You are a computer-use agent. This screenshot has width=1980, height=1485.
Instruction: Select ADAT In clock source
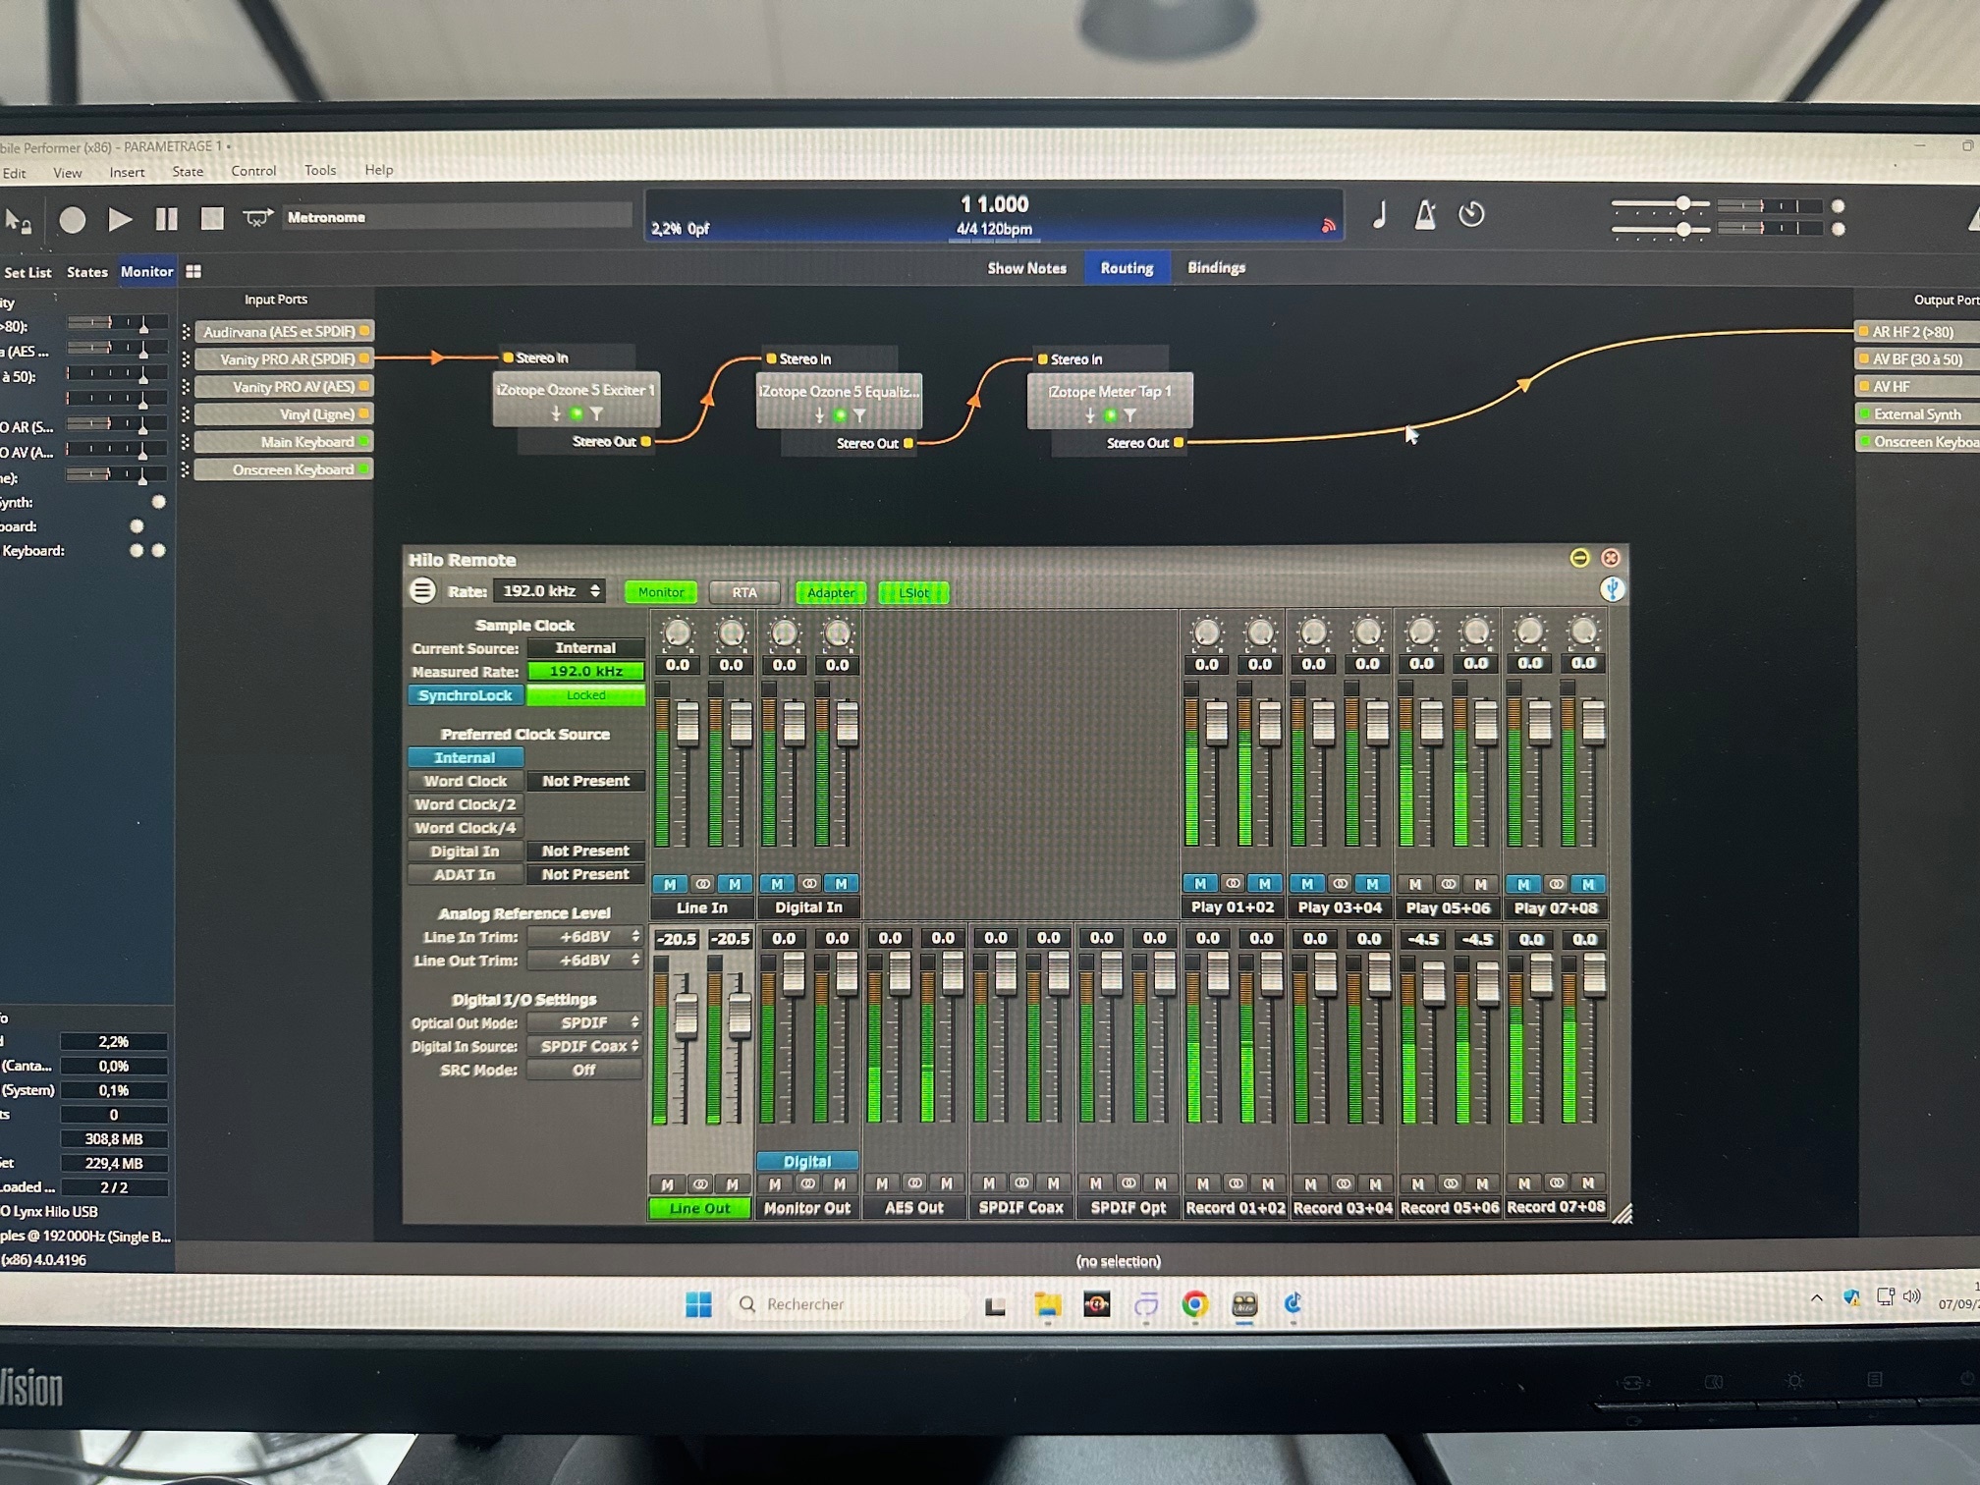point(466,874)
